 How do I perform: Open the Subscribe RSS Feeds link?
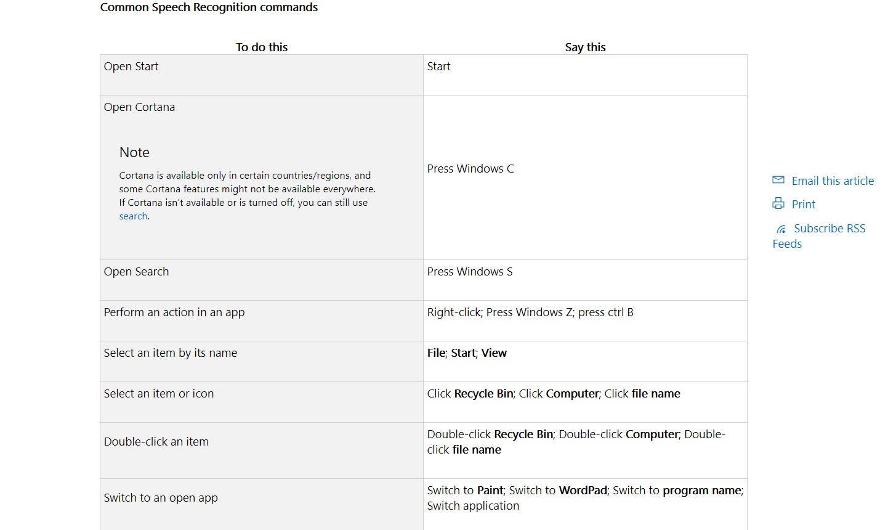[819, 236]
